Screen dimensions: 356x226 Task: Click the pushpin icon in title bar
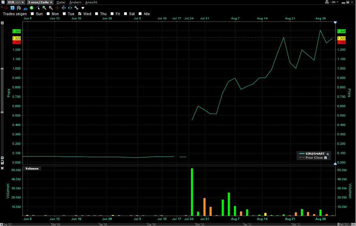pos(333,2)
